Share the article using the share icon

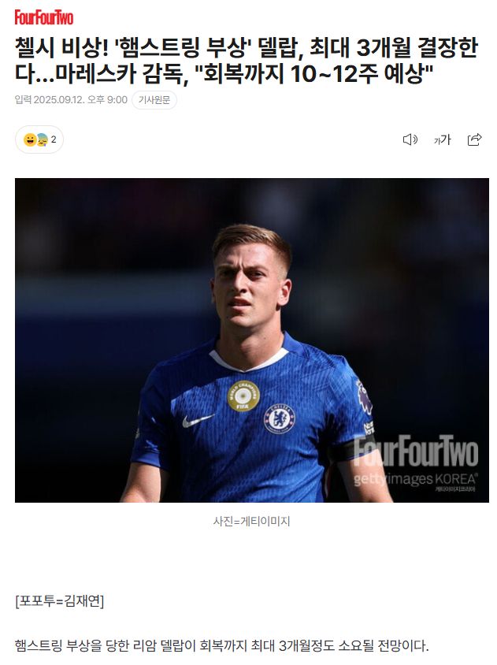[x=474, y=139]
